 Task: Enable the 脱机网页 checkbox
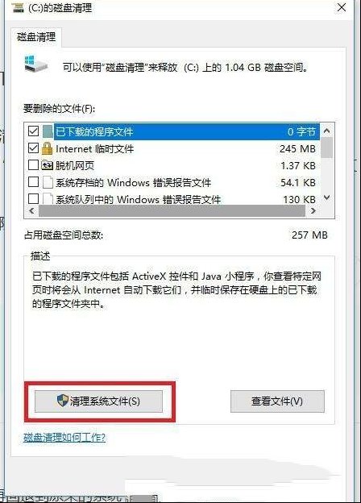pos(33,165)
